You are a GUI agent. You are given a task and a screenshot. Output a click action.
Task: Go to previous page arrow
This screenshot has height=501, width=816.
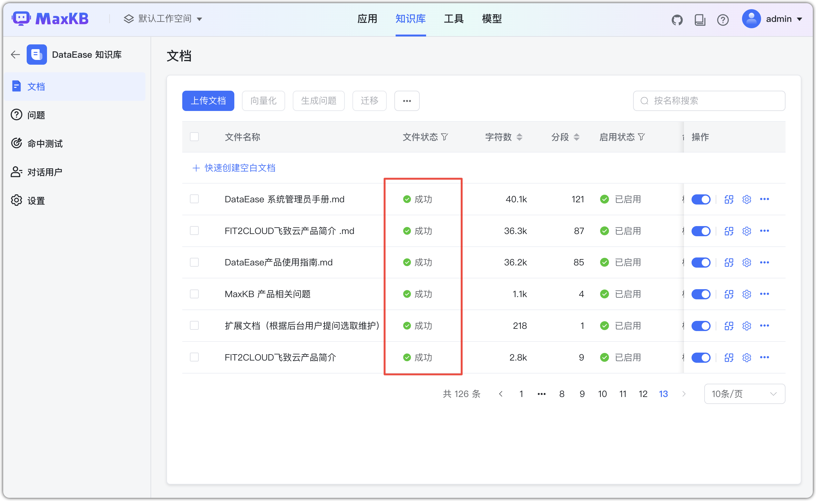coord(501,394)
